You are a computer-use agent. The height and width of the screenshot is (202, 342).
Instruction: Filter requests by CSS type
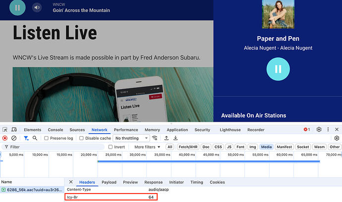click(x=218, y=147)
